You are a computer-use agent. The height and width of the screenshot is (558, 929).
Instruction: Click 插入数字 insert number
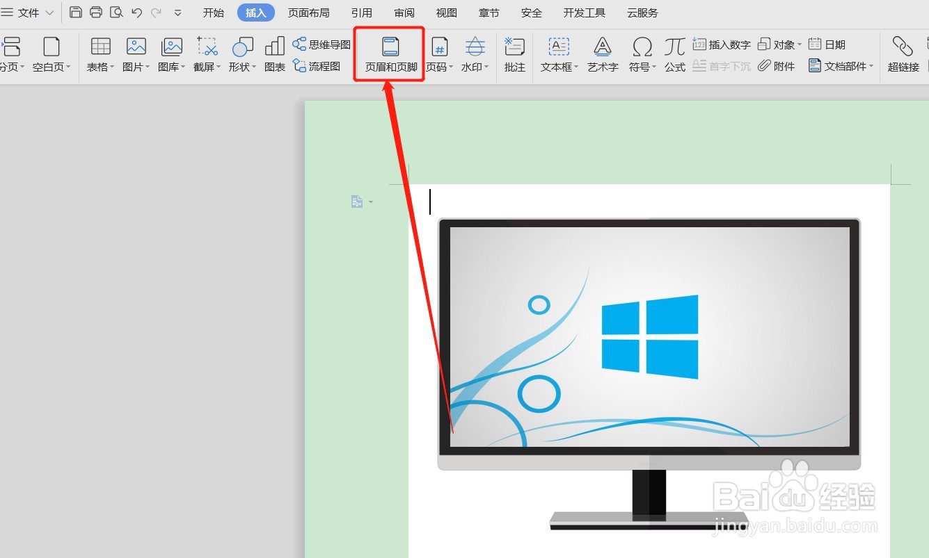point(722,45)
